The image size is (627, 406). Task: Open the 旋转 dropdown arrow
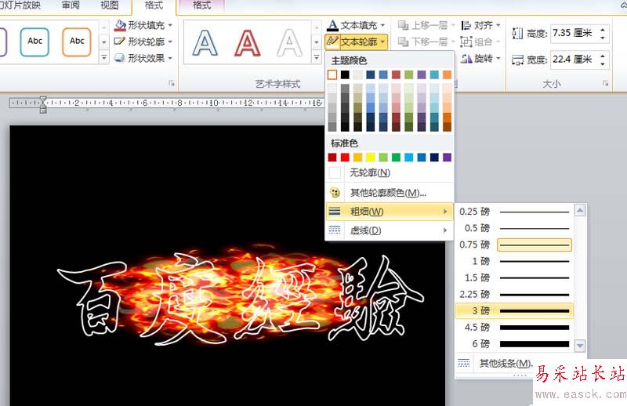coord(498,59)
